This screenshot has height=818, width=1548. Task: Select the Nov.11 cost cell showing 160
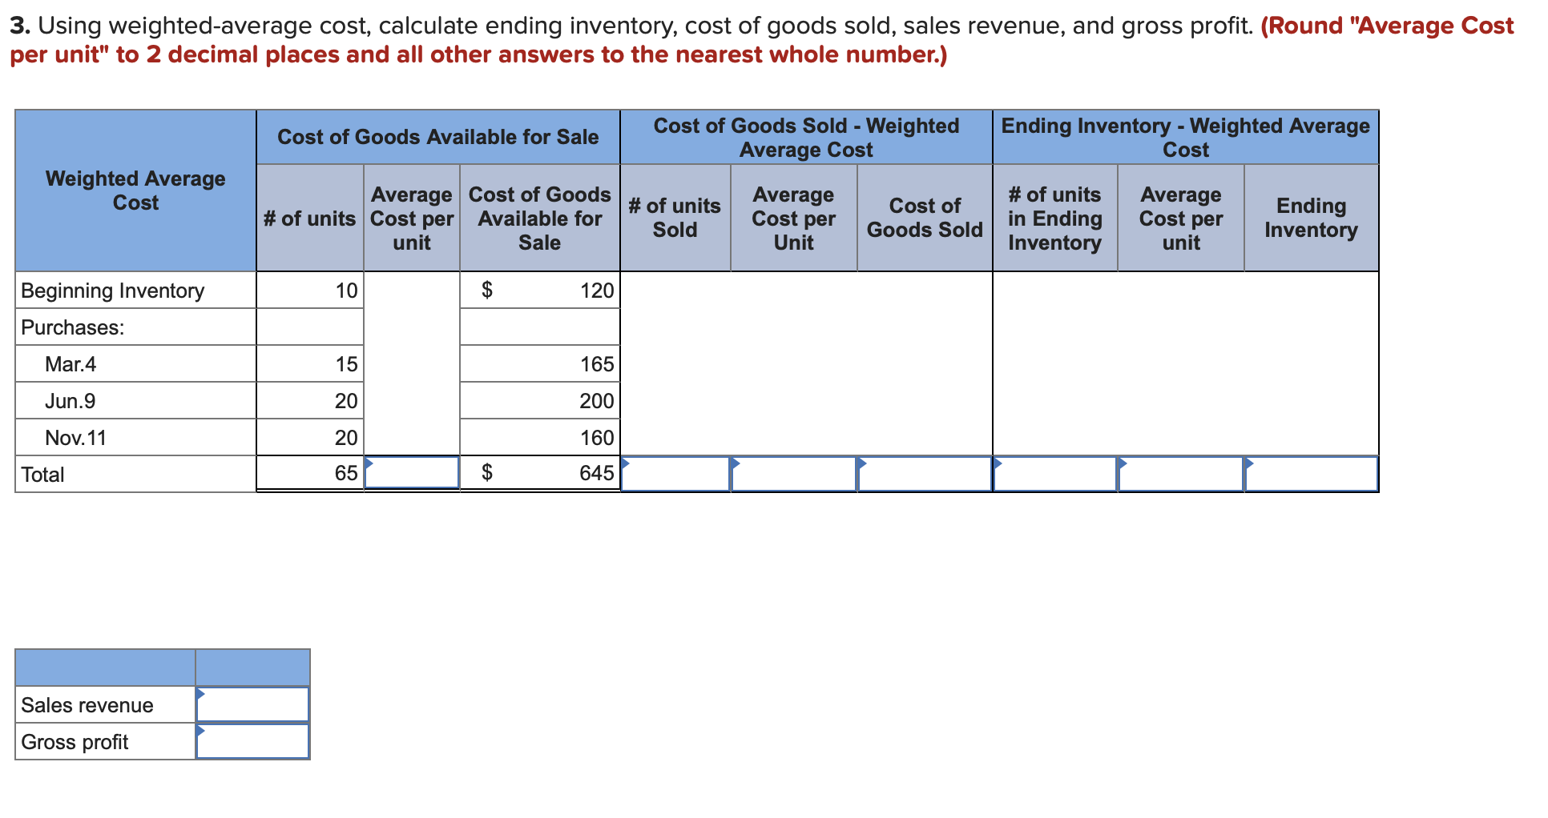coord(540,437)
